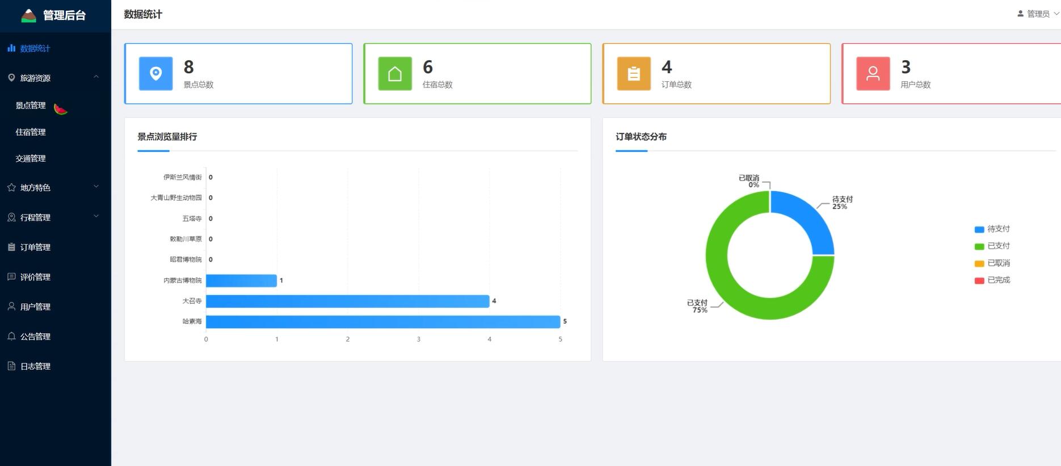Screen dimensions: 1061x466
Task: Click the 日志管理 document icon
Action: [x=11, y=366]
